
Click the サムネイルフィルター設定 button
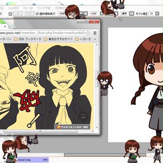click(x=72, y=127)
